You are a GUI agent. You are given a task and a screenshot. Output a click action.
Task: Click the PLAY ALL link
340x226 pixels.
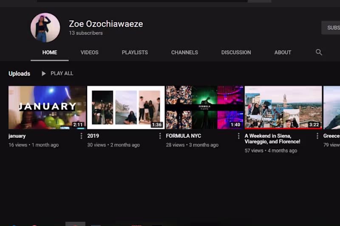tap(62, 73)
